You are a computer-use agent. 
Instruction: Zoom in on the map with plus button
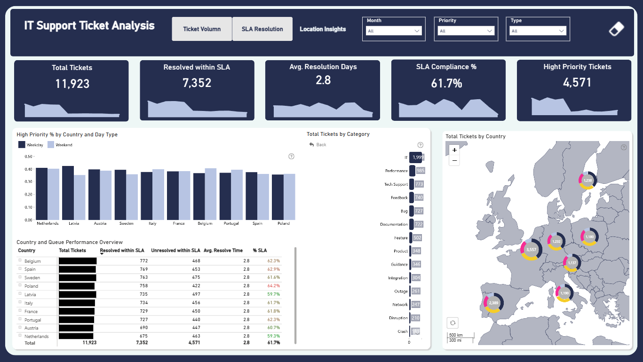tap(454, 150)
